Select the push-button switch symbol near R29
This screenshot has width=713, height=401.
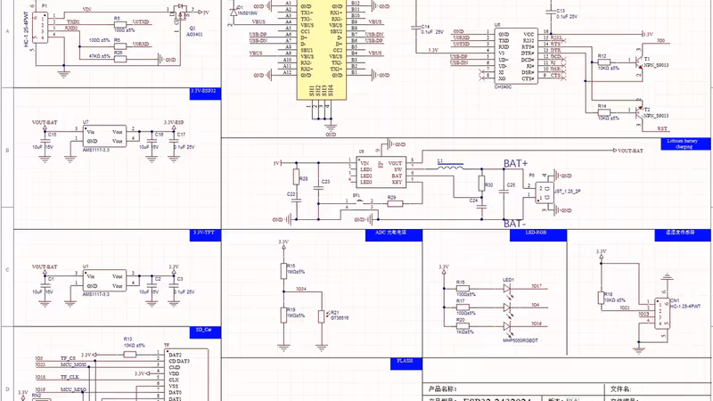[x=359, y=203]
